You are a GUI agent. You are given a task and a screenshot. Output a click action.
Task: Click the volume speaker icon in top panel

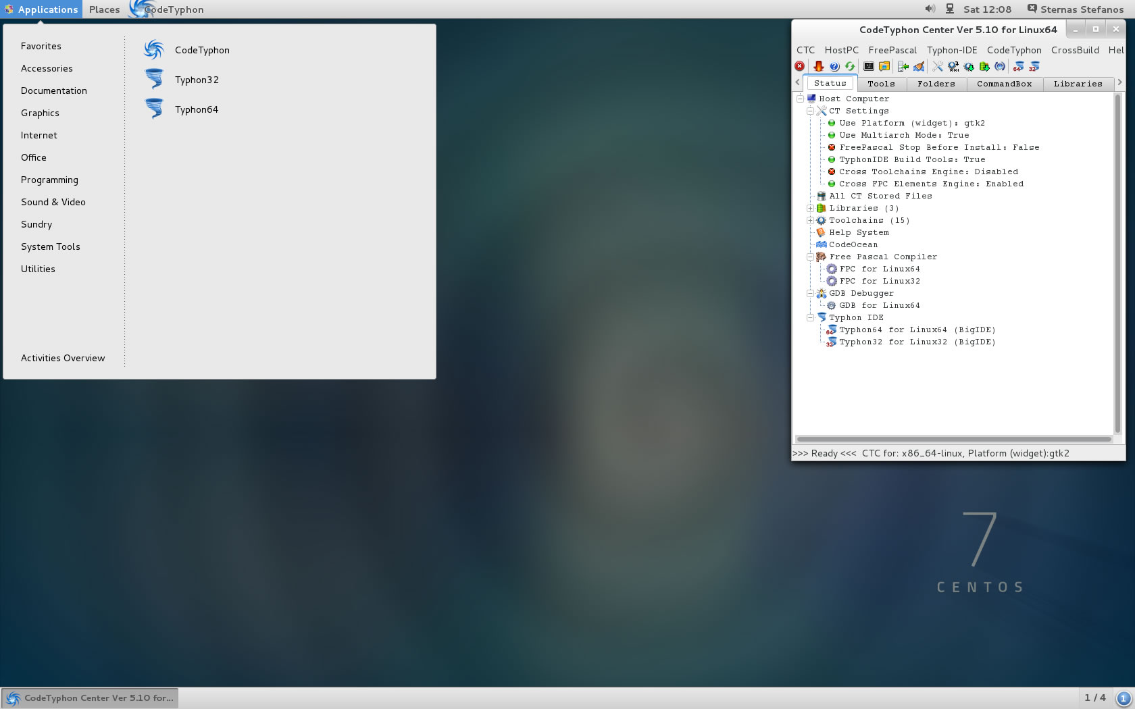pos(930,9)
